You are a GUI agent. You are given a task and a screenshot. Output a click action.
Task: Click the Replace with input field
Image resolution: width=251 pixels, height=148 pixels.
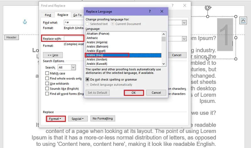pyautogui.click(x=74, y=38)
